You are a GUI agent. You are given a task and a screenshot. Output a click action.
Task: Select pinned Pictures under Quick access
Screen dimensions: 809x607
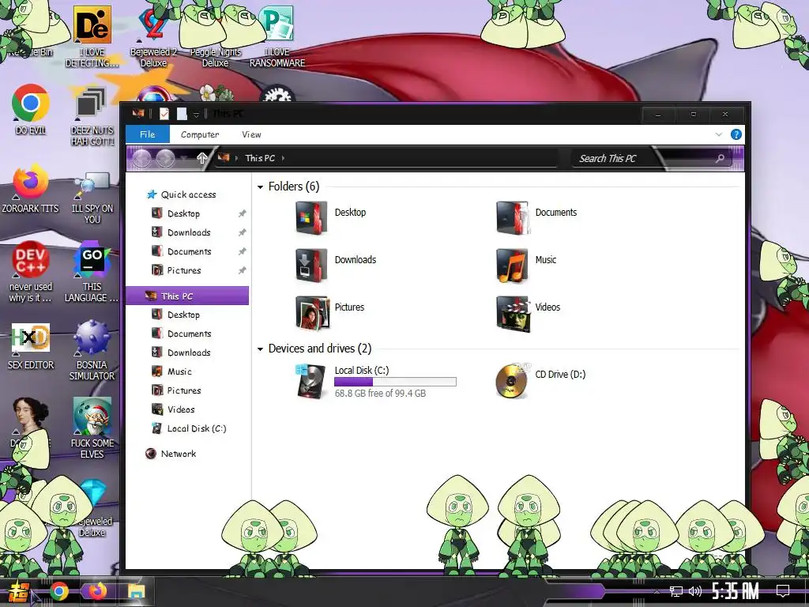pos(176,270)
